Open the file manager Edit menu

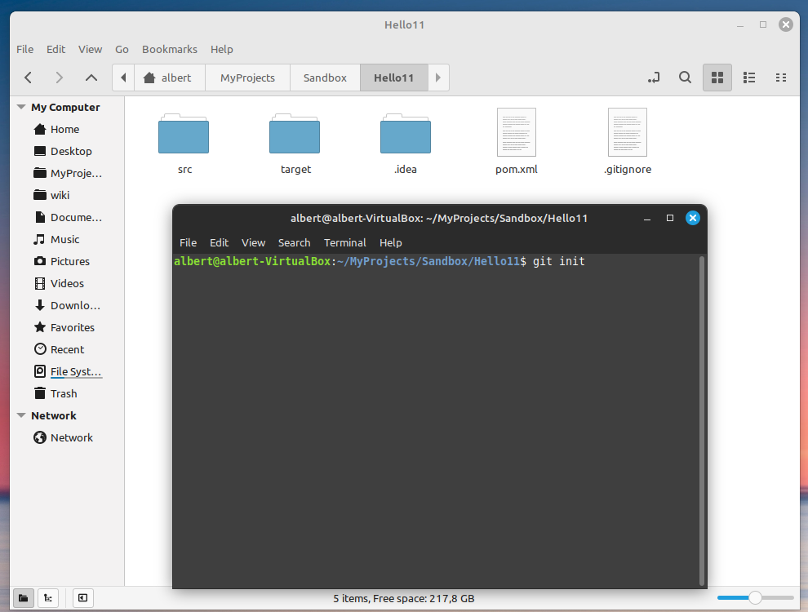55,50
